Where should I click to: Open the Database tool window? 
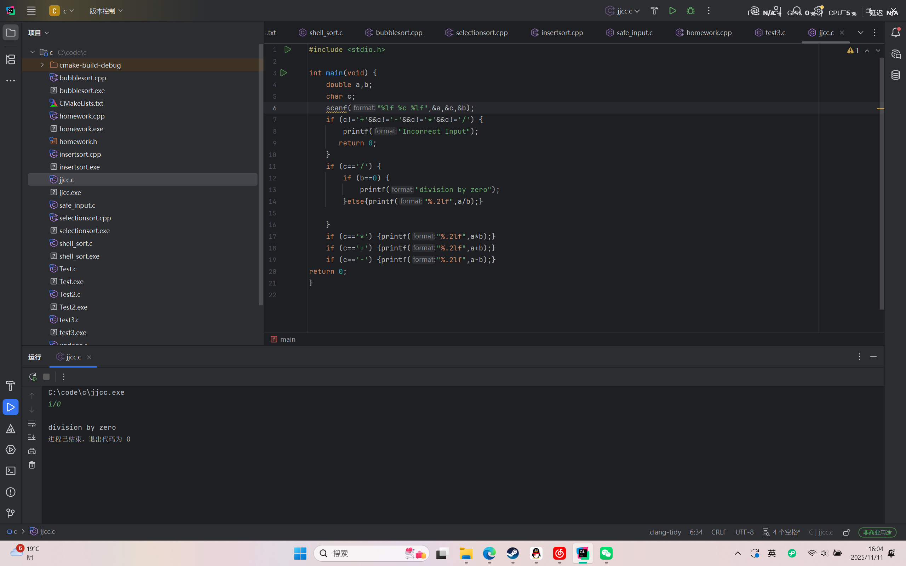(895, 75)
